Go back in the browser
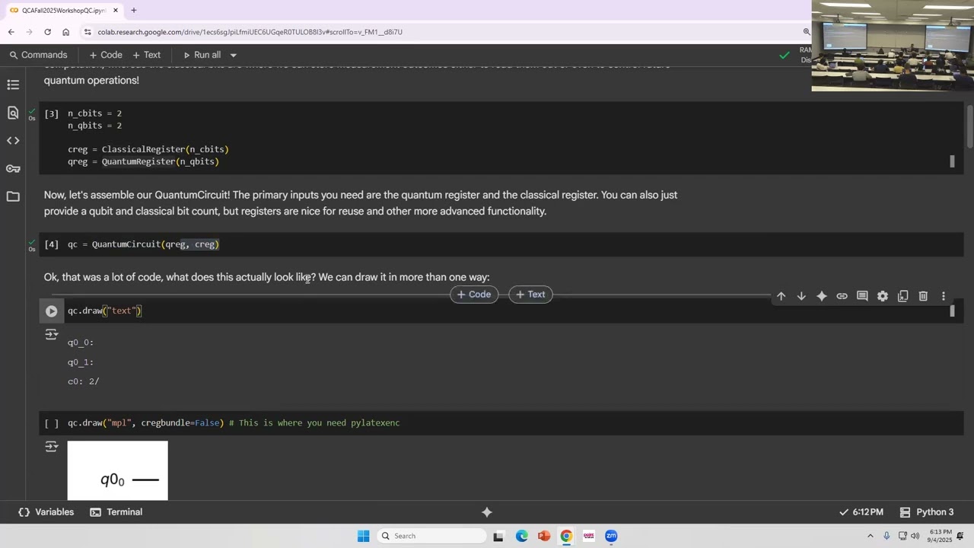This screenshot has height=548, width=974. coord(11,32)
